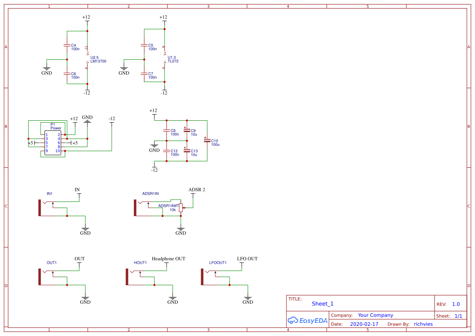This screenshot has height=336, width=475.
Task: Click the Sheet_1 title text
Action: point(322,303)
